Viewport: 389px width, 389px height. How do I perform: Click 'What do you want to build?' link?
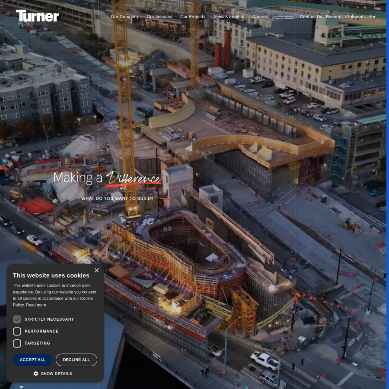(x=117, y=198)
